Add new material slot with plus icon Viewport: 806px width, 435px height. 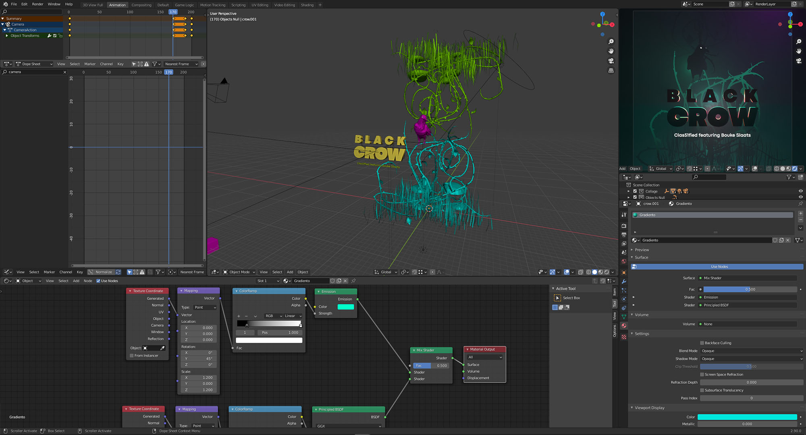click(x=800, y=213)
